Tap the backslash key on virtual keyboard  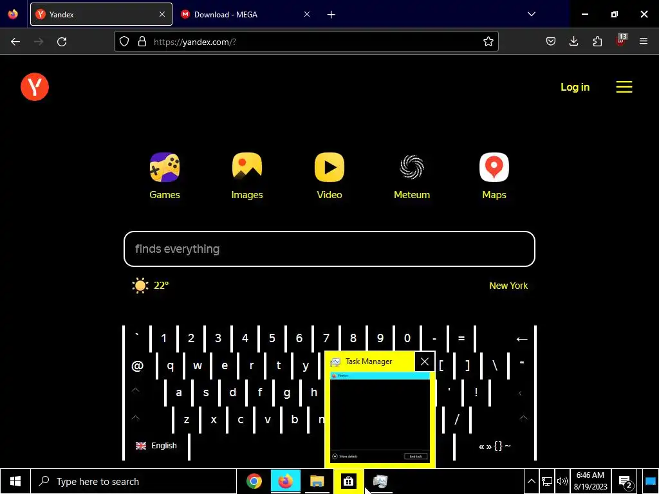(495, 365)
